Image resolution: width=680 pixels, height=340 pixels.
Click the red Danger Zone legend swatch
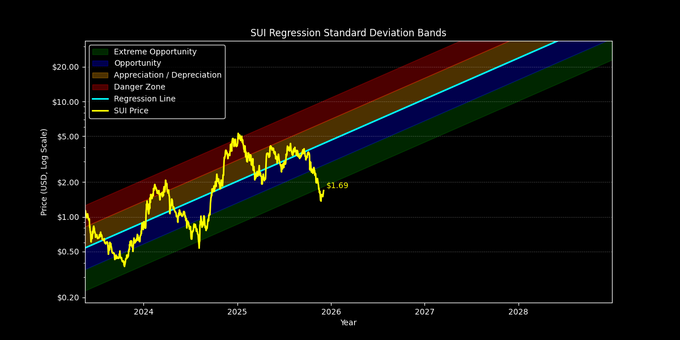tap(99, 87)
